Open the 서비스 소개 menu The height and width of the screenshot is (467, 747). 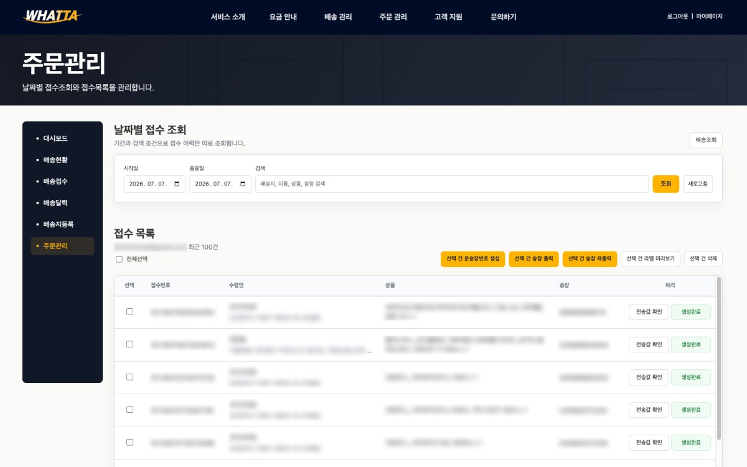click(228, 17)
